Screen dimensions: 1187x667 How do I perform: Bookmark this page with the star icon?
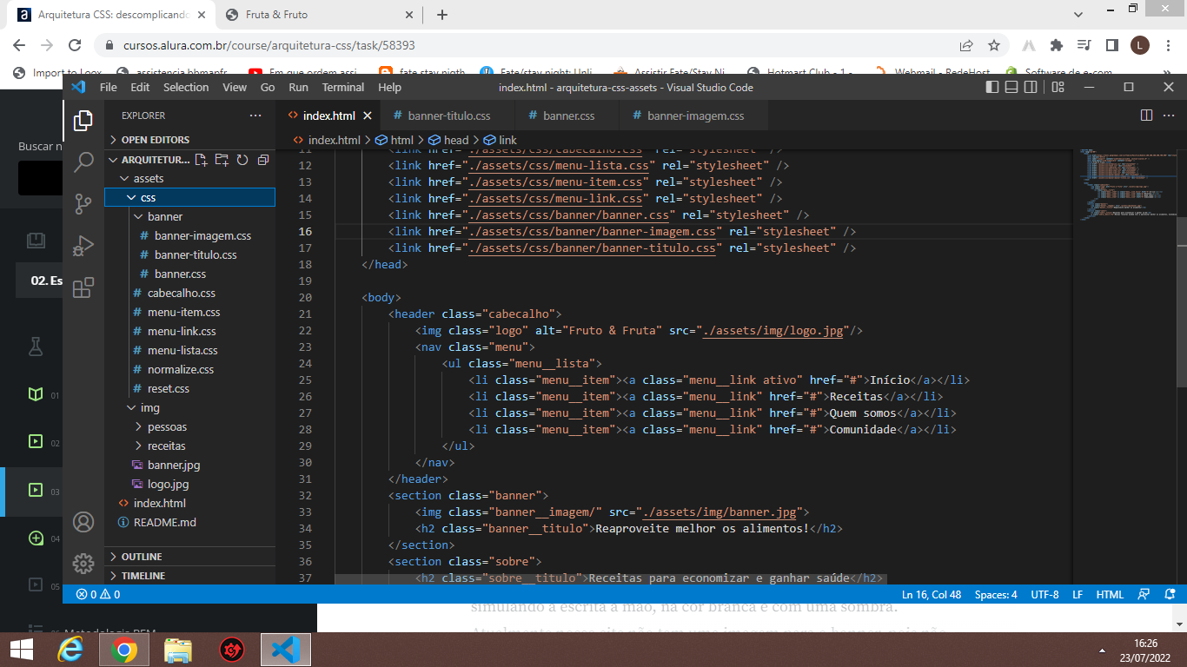click(994, 45)
